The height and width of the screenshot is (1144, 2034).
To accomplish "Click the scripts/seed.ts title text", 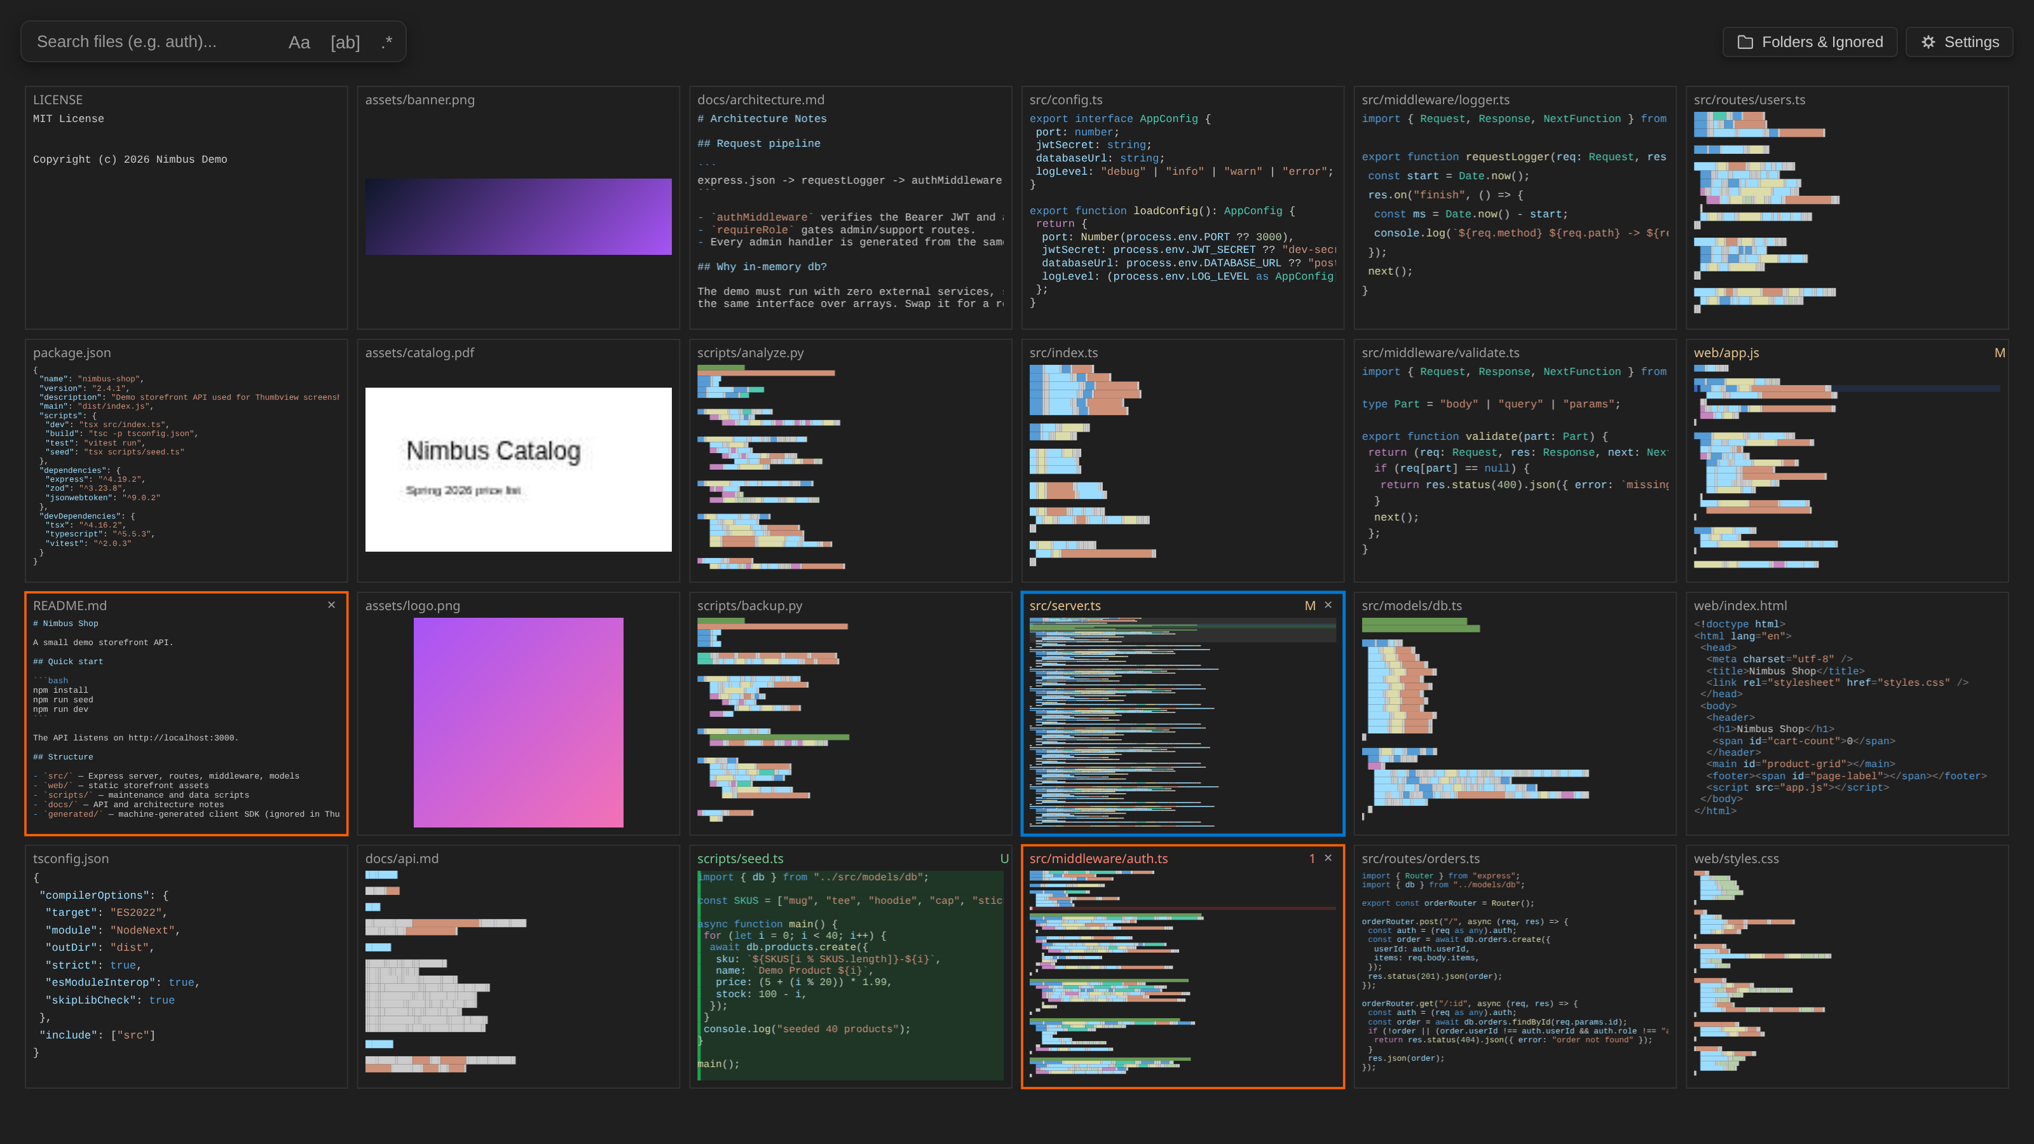I will (x=740, y=858).
